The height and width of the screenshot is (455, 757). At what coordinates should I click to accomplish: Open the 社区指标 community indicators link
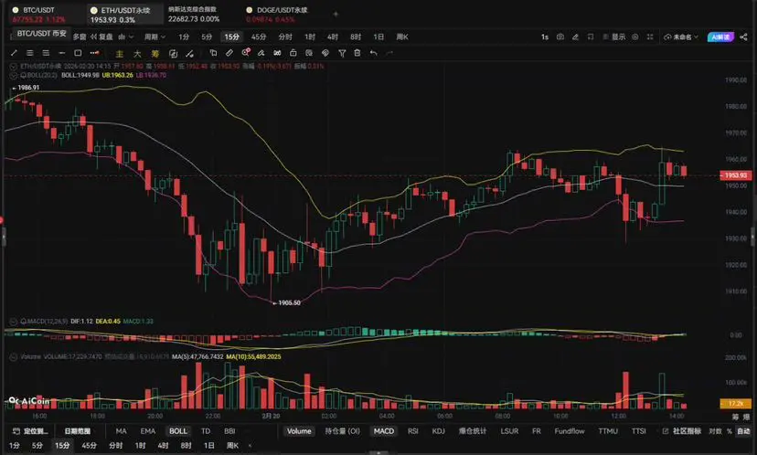point(682,431)
